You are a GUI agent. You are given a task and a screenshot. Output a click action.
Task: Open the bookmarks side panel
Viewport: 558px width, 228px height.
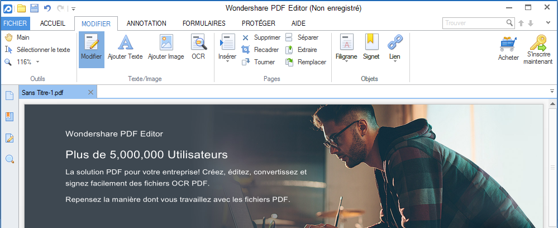[x=9, y=117]
